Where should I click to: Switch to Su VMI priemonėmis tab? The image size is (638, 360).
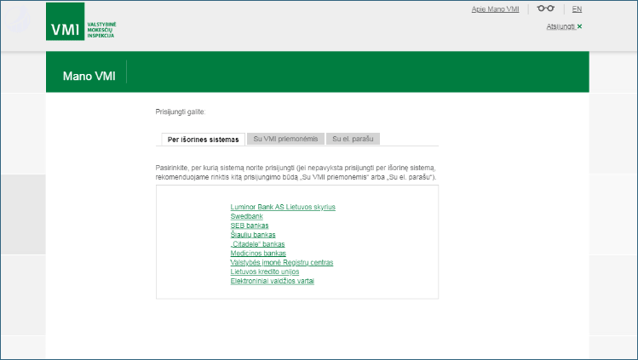click(285, 139)
